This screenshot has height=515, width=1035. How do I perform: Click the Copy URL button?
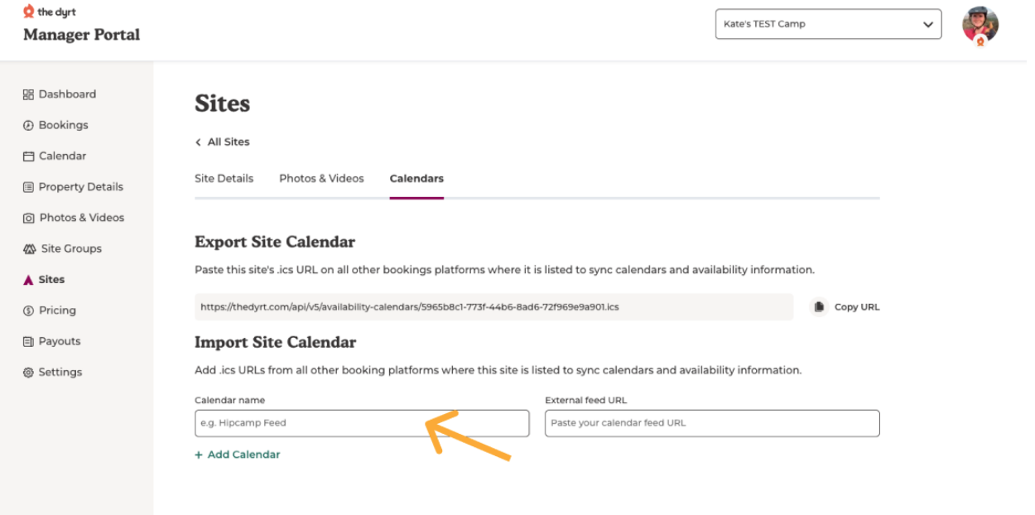pyautogui.click(x=845, y=307)
